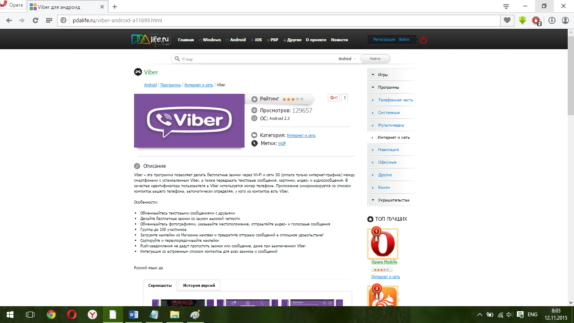Open the Opera Mobile app icon
574x323 pixels.
point(383,244)
